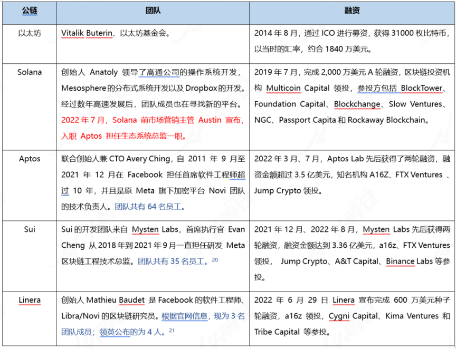Click blue text 领英公布的为 4 人
The height and width of the screenshot is (349, 456).
(130, 332)
